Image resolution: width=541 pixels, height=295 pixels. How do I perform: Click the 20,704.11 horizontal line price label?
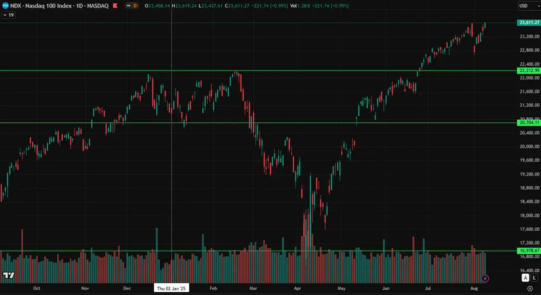(528, 123)
